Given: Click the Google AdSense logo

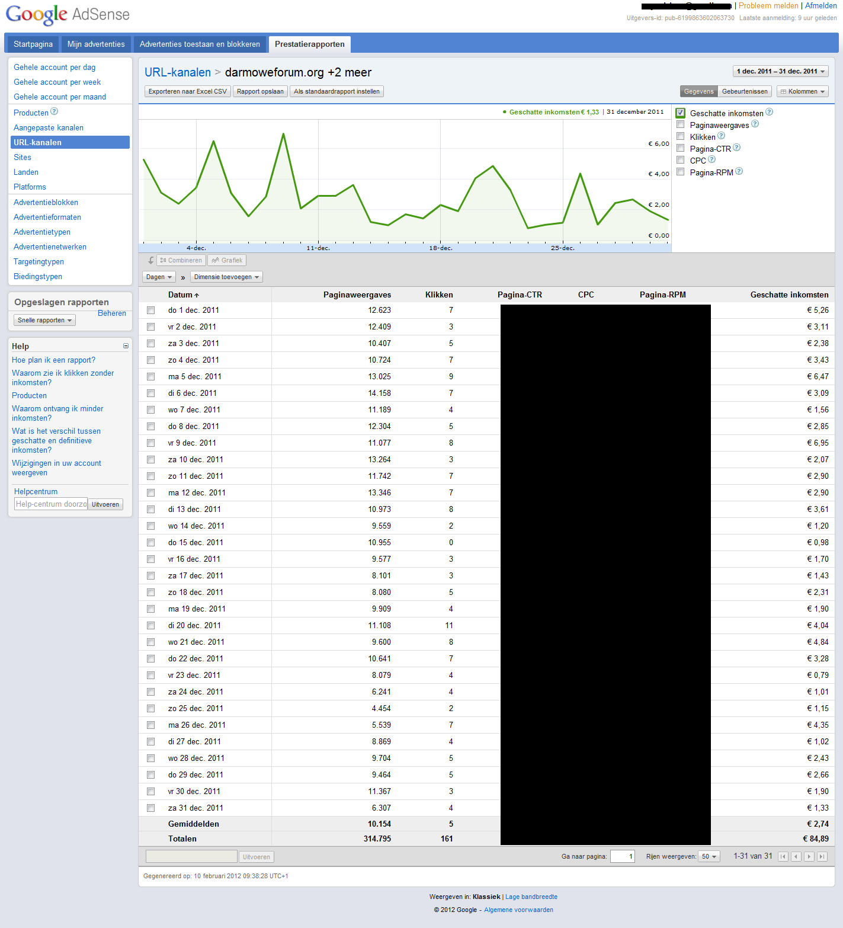Looking at the screenshot, I should pyautogui.click(x=68, y=14).
